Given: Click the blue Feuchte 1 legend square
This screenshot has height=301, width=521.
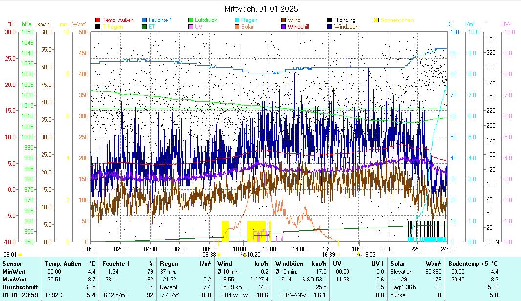Looking at the screenshot, I should pos(144,21).
